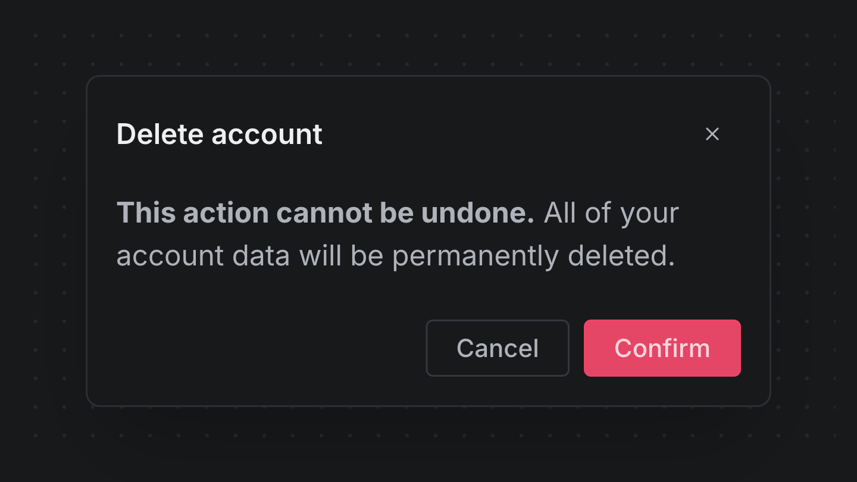This screenshot has height=482, width=857.
Task: Click the "All of your" text
Action: [611, 213]
